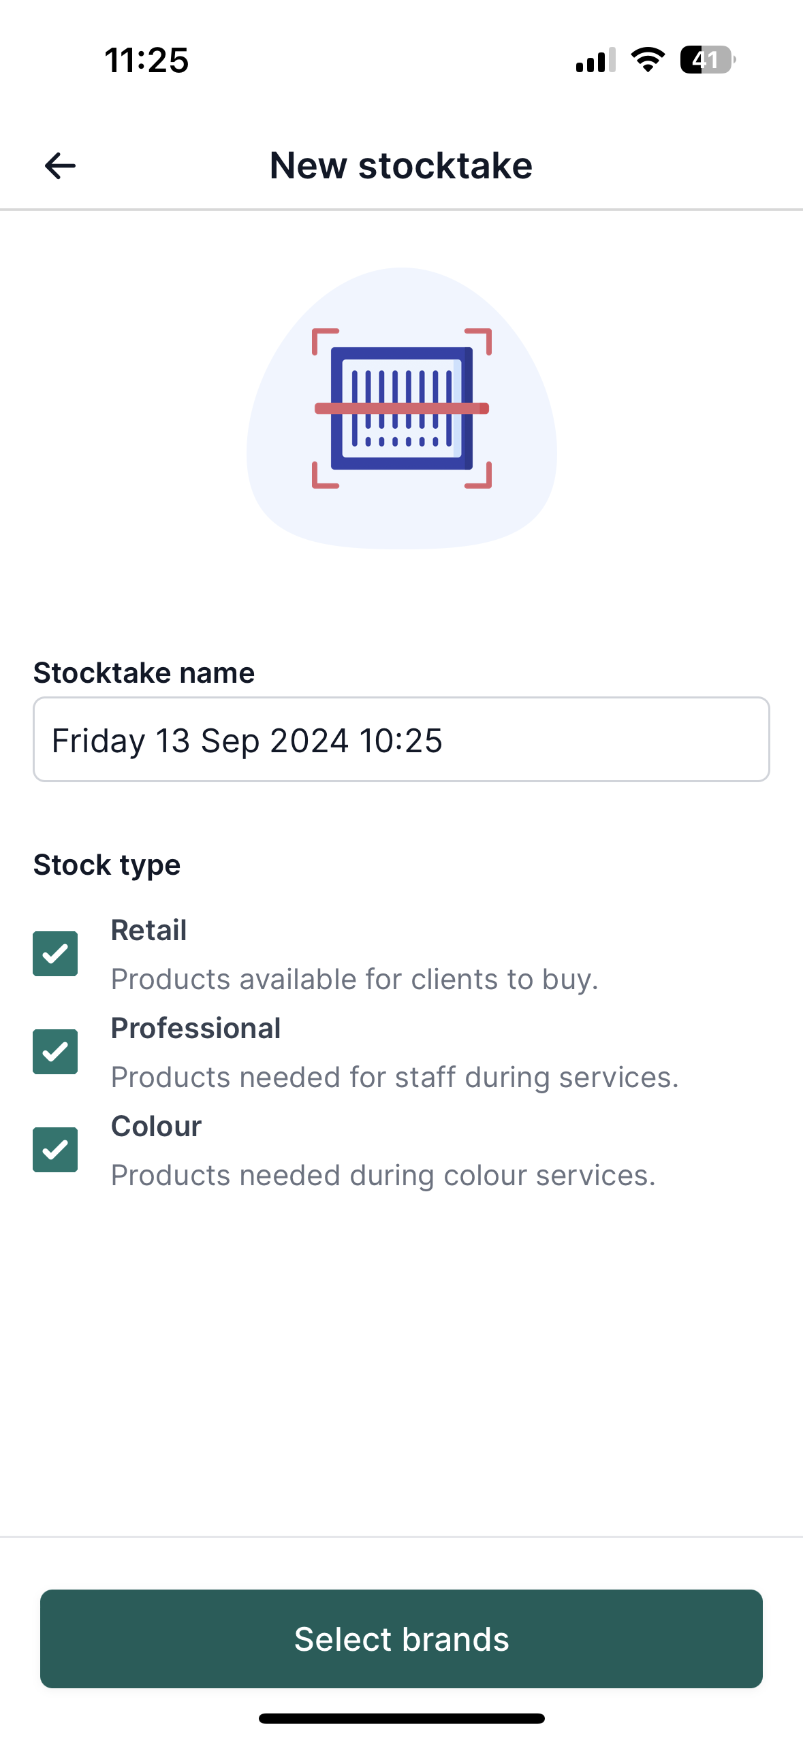Tap the New stocktake header title
The width and height of the screenshot is (803, 1740).
(x=401, y=165)
